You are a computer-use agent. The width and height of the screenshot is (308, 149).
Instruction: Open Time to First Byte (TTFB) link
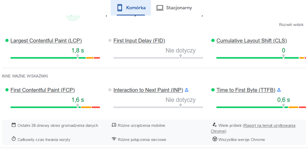(245, 90)
